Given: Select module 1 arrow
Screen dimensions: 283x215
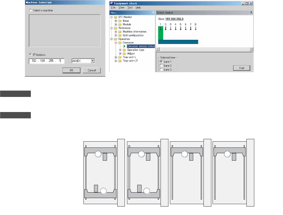Looking at the screenshot, I should click(161, 28).
